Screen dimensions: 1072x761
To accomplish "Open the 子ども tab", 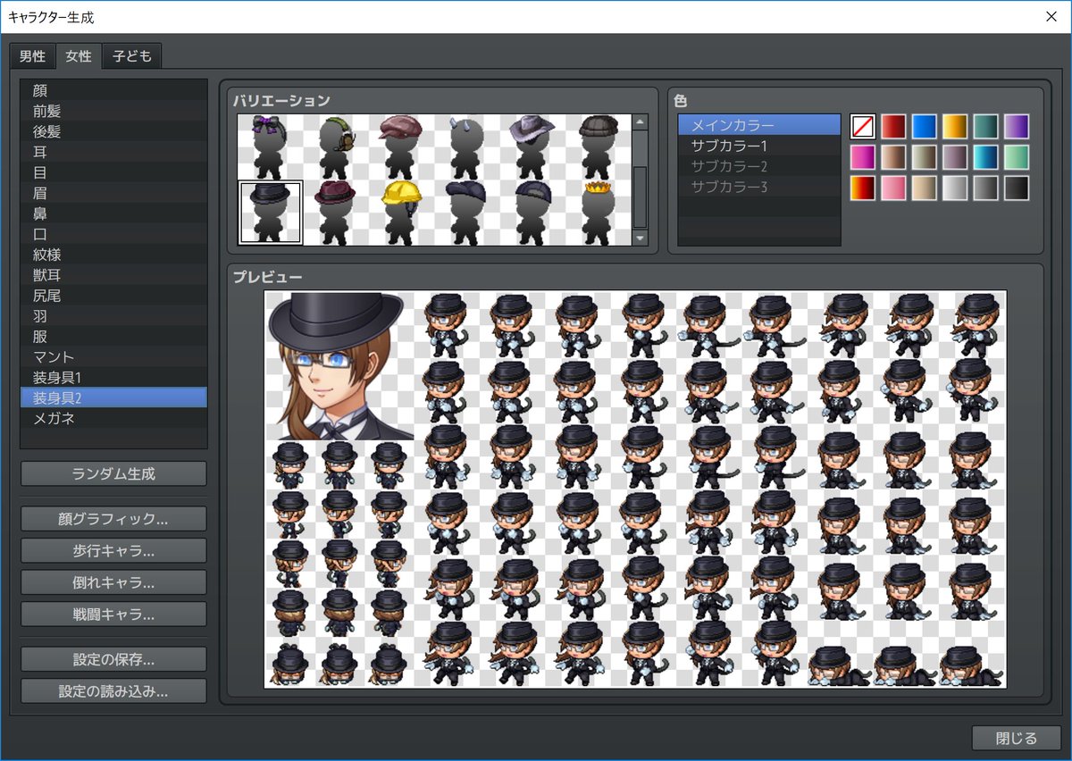I will (x=132, y=56).
